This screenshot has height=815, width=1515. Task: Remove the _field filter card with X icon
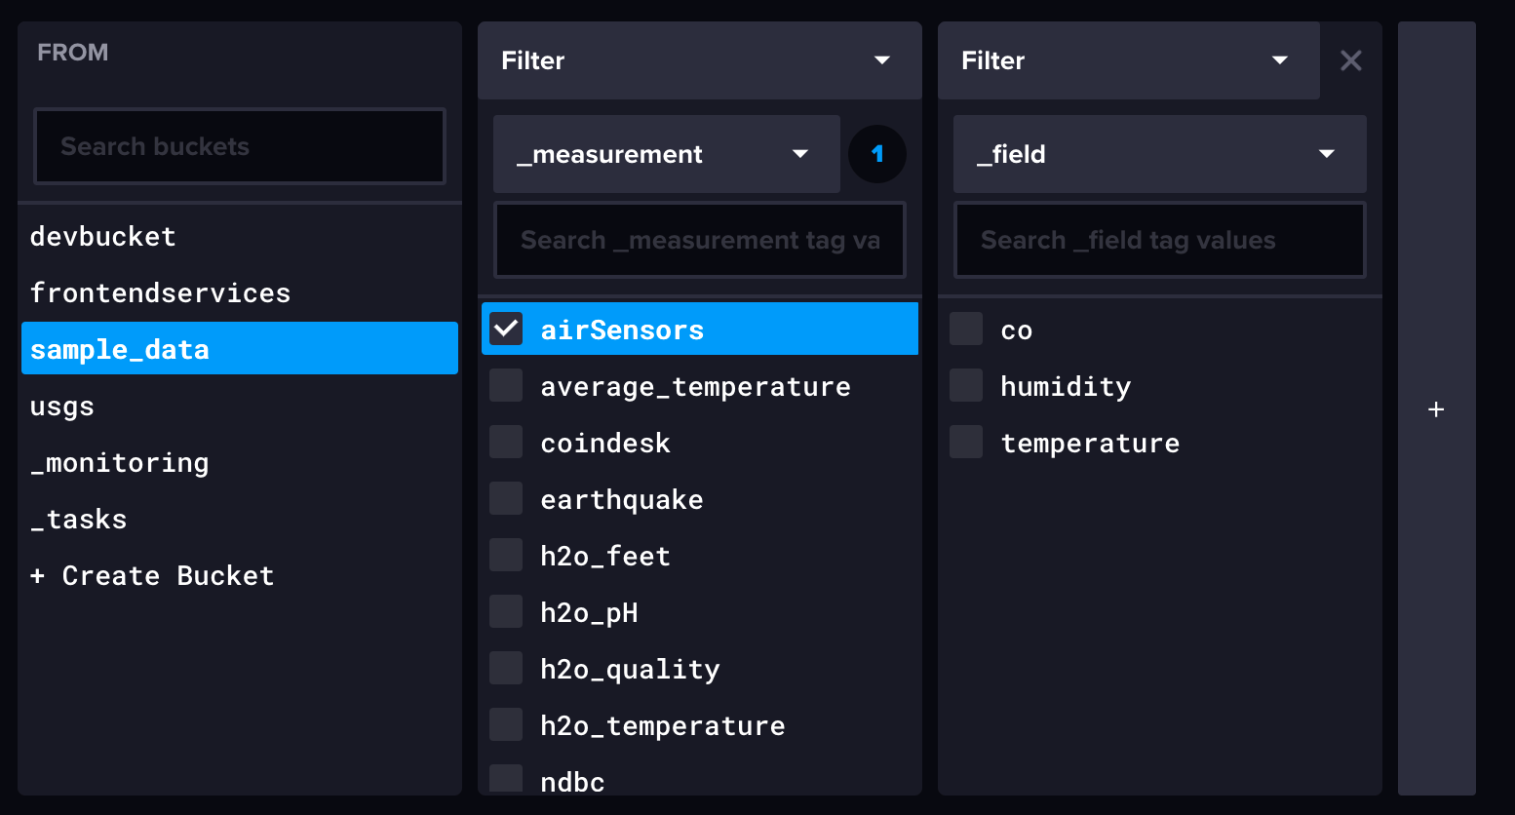[1351, 60]
